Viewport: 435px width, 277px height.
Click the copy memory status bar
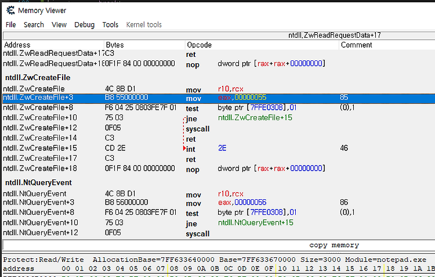pyautogui.click(x=219, y=245)
